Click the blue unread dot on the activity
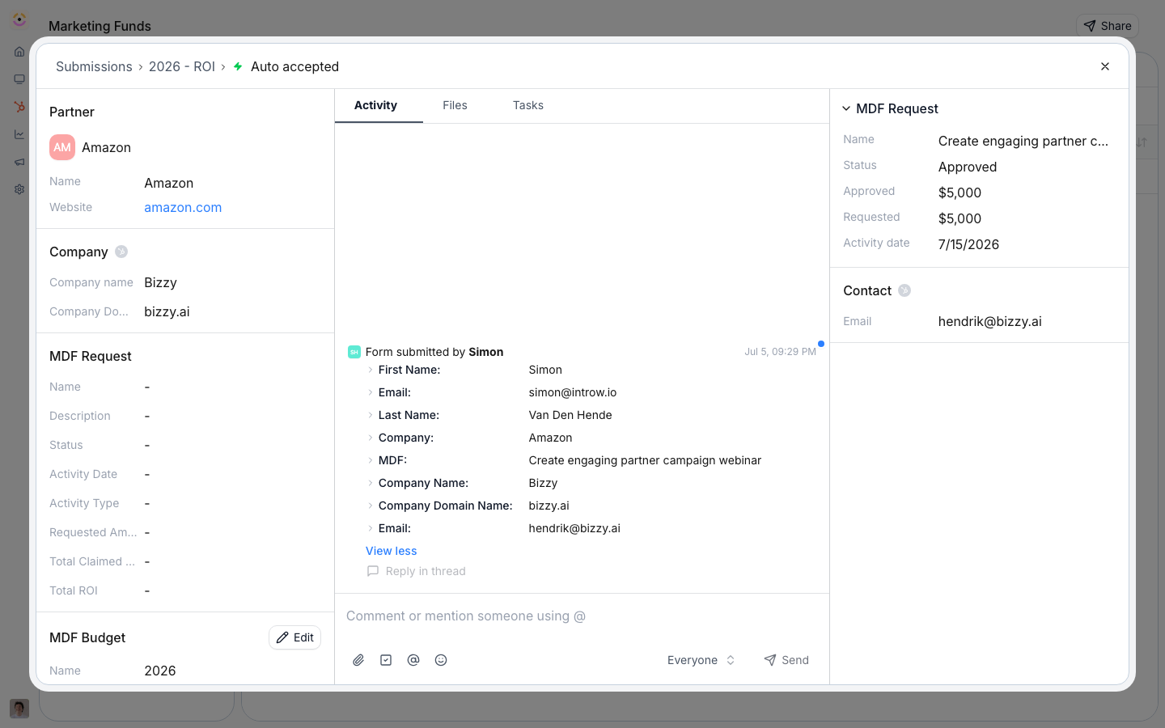Screen dimensions: 1165x728 [x=821, y=344]
